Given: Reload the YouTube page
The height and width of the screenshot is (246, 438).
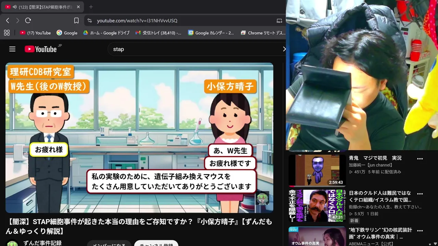Looking at the screenshot, I should point(28,20).
